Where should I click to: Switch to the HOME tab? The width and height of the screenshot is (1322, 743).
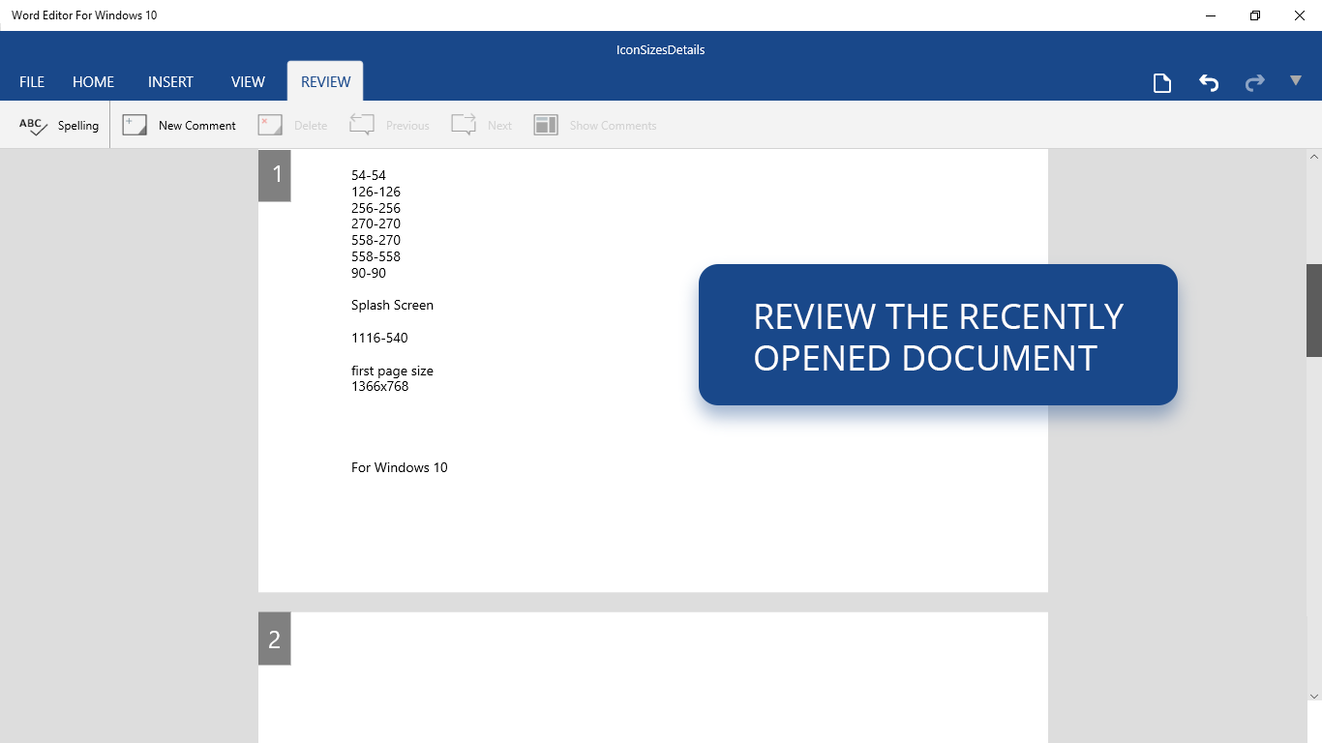(x=94, y=82)
